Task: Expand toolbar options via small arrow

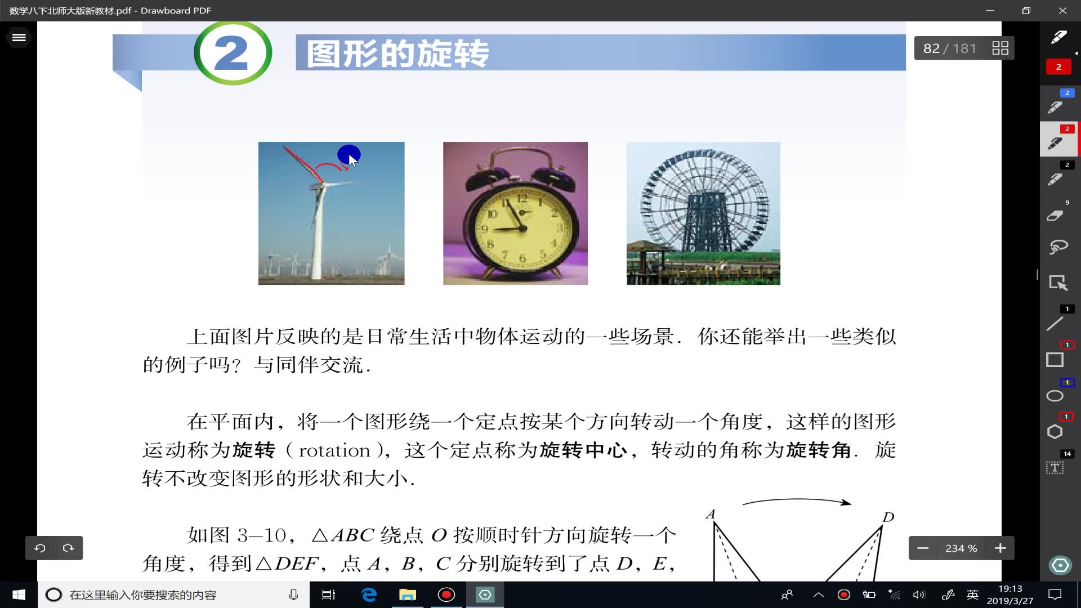Action: 1076,53
